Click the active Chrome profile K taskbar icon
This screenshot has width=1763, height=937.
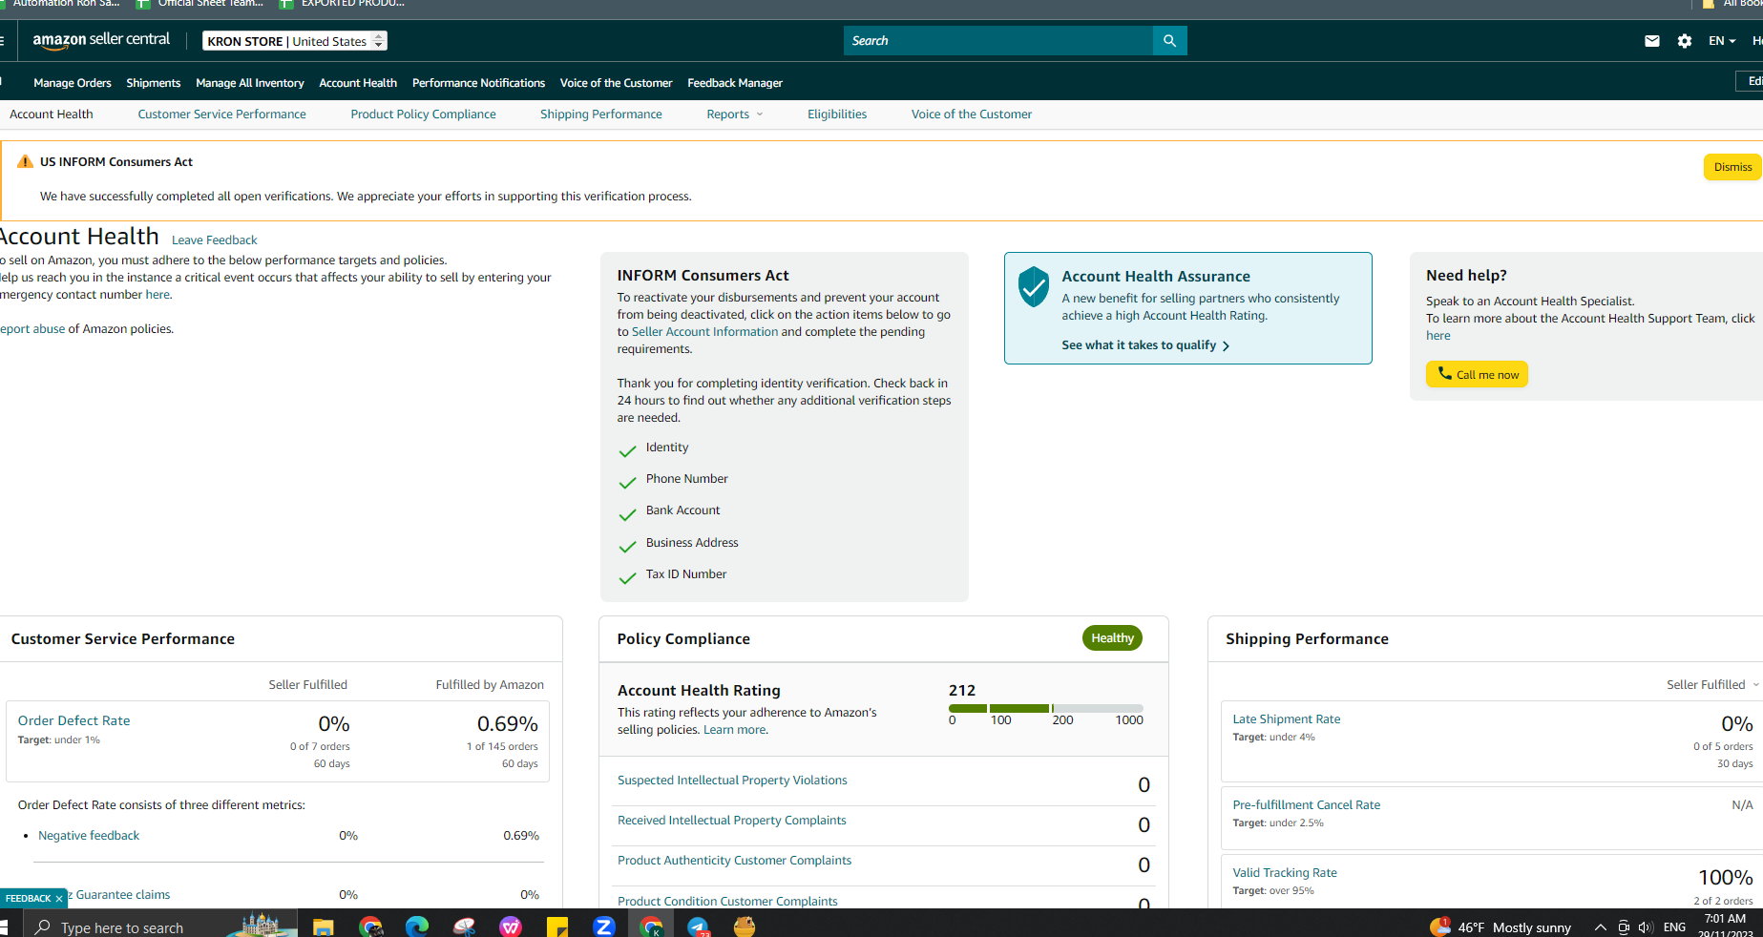[x=651, y=927]
